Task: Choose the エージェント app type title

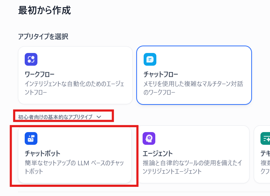Action: tap(158, 154)
